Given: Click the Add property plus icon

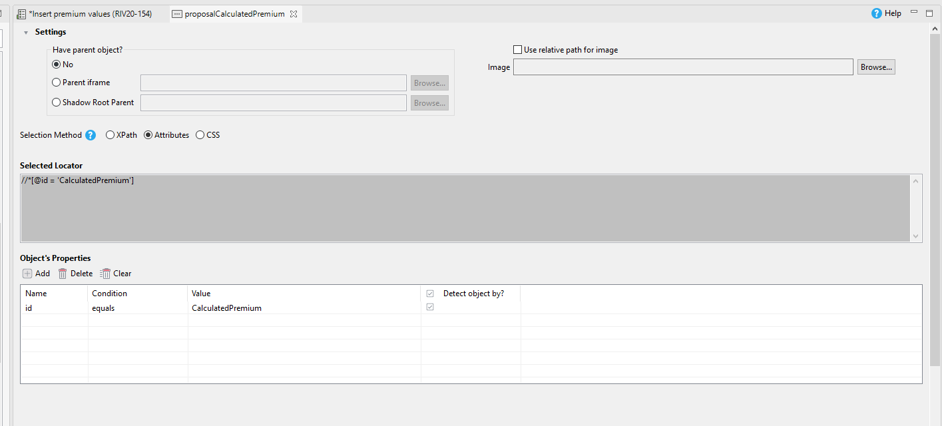Looking at the screenshot, I should tap(27, 274).
